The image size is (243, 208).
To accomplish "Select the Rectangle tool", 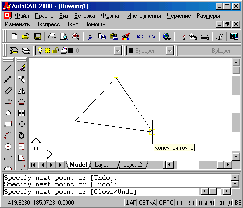I will coord(8,124).
